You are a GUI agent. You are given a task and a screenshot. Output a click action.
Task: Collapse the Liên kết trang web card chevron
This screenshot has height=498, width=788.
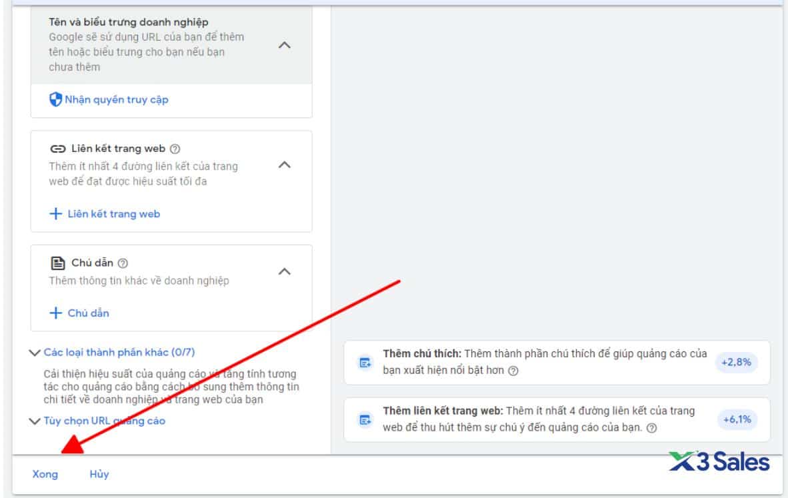[285, 165]
